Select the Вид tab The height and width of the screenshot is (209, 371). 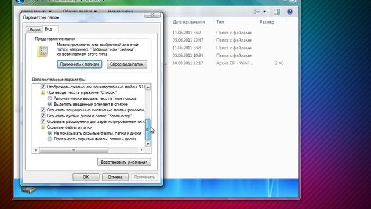pyautogui.click(x=49, y=29)
